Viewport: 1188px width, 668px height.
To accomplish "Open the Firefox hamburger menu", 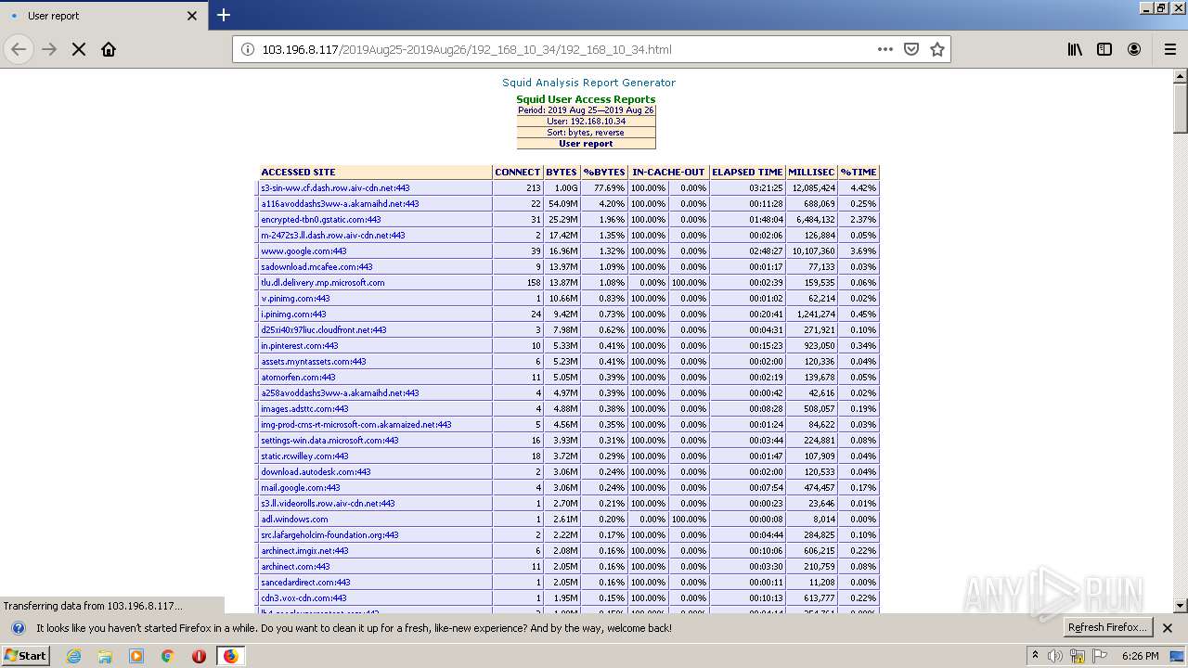I will point(1169,49).
